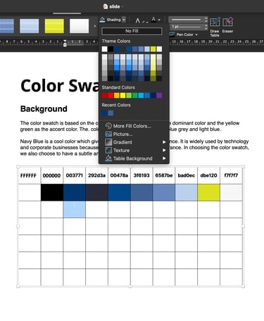This screenshot has width=264, height=321.
Task: Click the 003771 header cell
Action: [x=74, y=175]
